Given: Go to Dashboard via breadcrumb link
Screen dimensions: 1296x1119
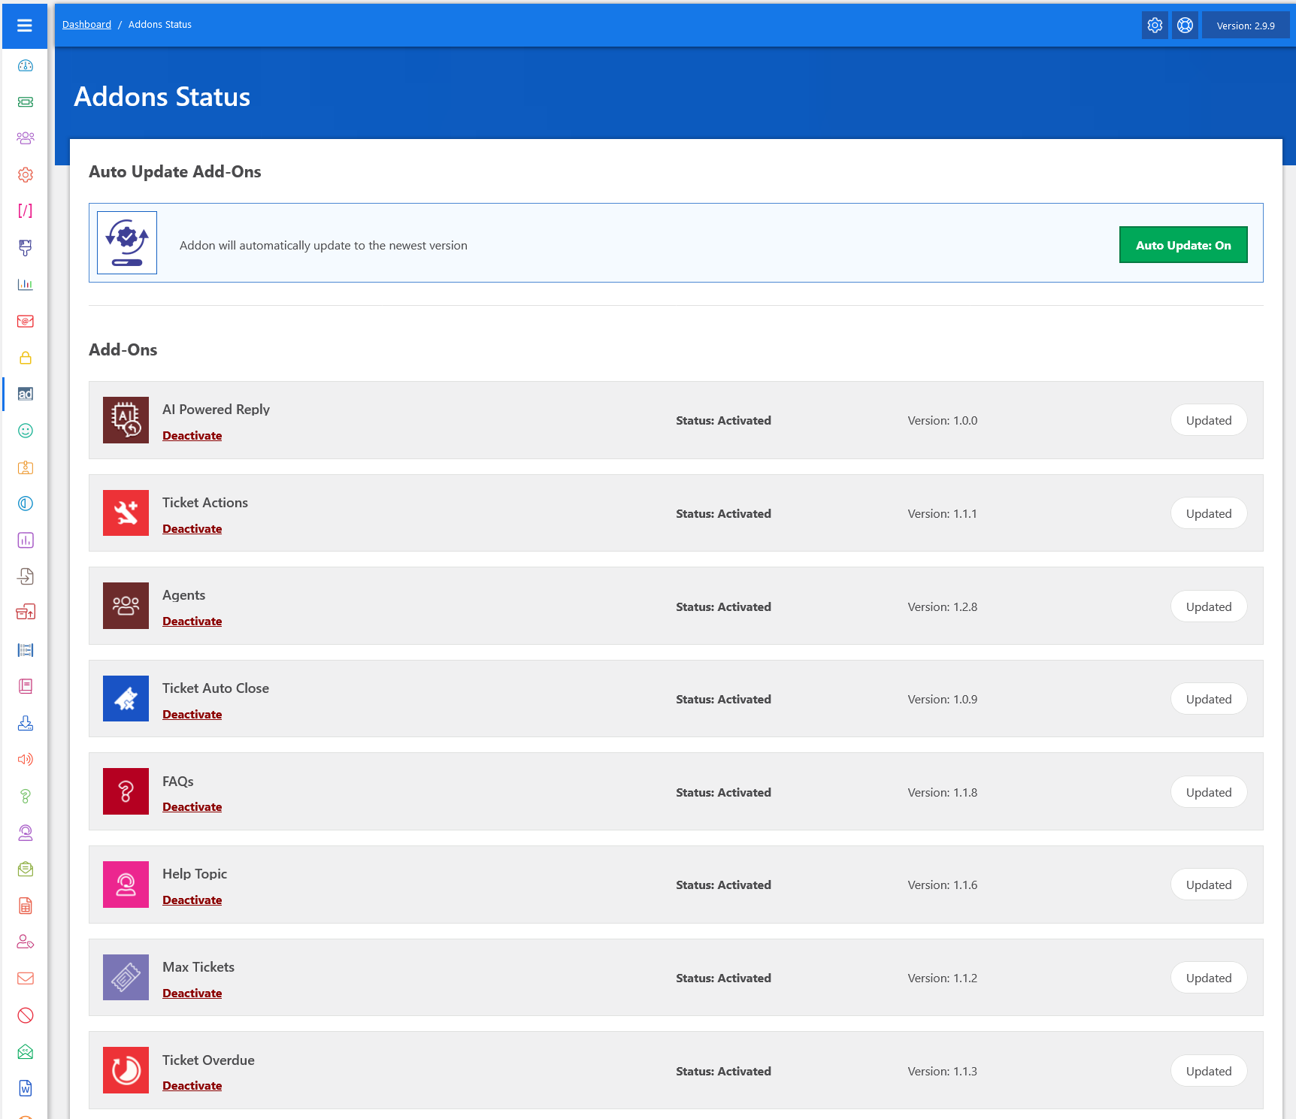Looking at the screenshot, I should click(x=86, y=25).
